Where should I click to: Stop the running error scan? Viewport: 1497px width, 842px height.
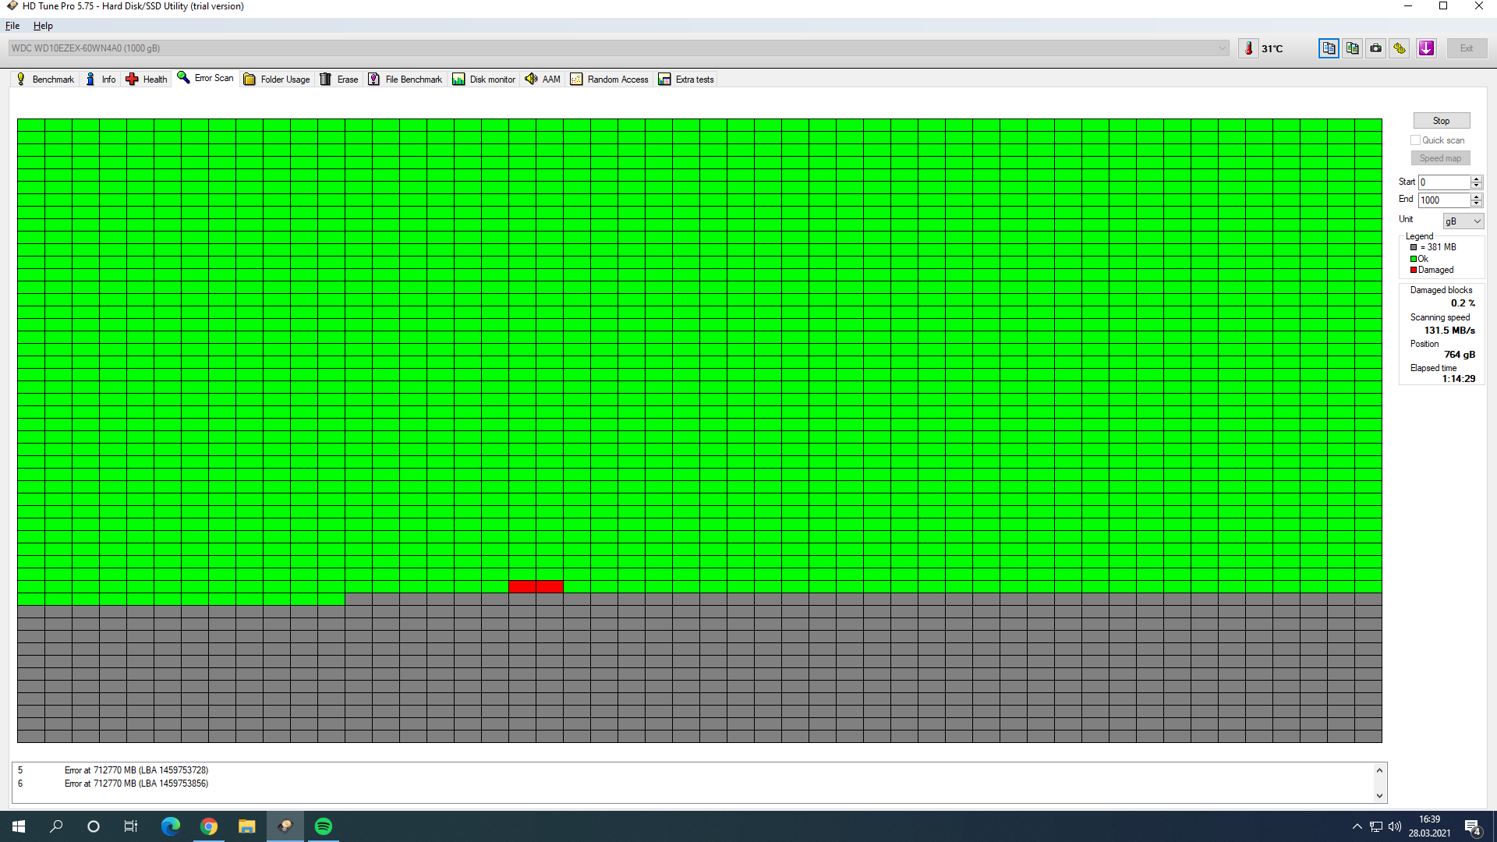pyautogui.click(x=1441, y=121)
